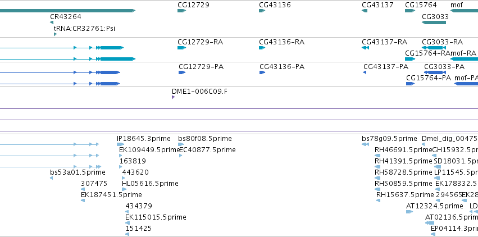Click the CG43137 gene glyph
The image size is (478, 237).
[x=365, y=11]
